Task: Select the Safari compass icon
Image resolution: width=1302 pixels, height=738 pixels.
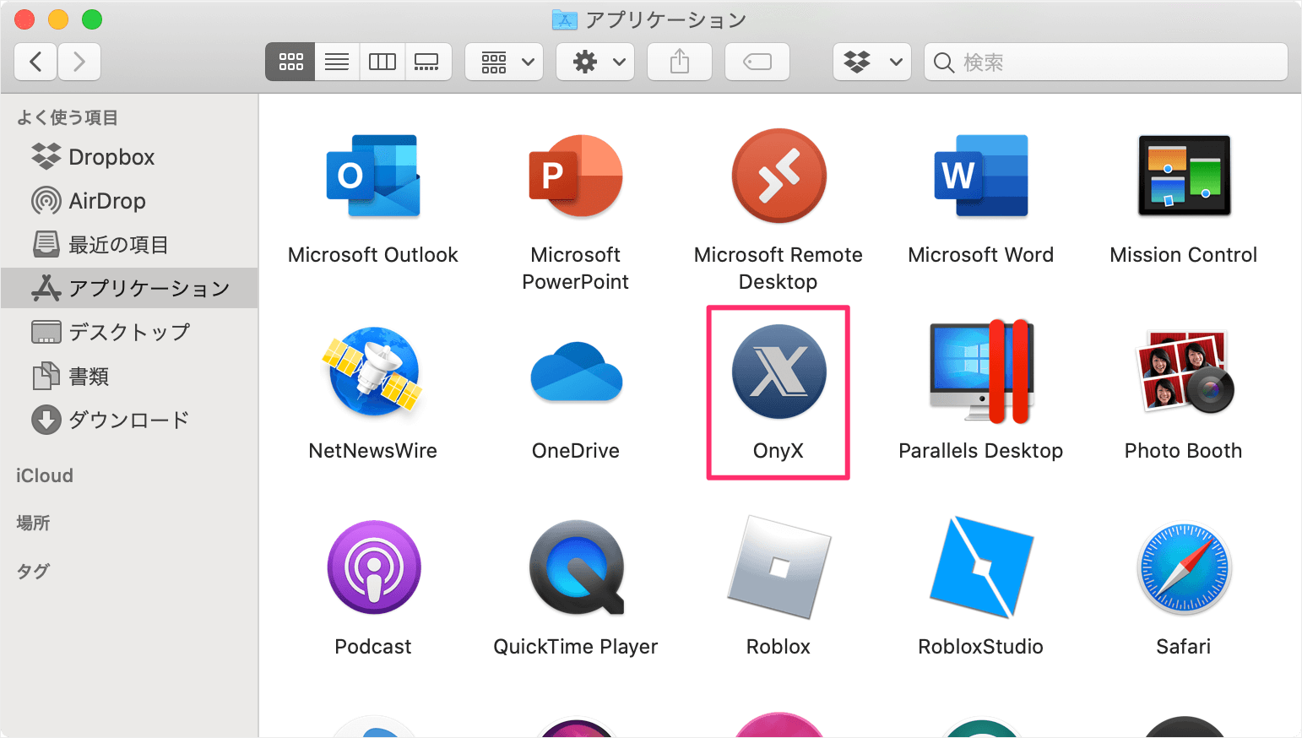Action: click(1184, 567)
